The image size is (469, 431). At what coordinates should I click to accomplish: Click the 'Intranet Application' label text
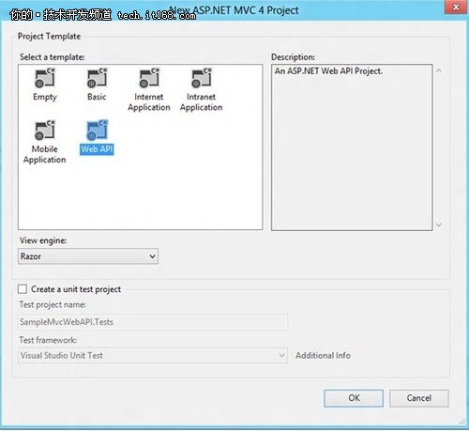pyautogui.click(x=202, y=102)
